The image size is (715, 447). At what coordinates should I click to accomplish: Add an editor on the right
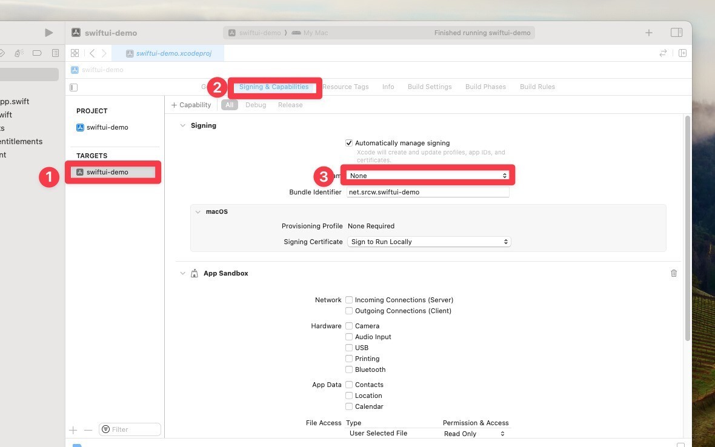683,53
